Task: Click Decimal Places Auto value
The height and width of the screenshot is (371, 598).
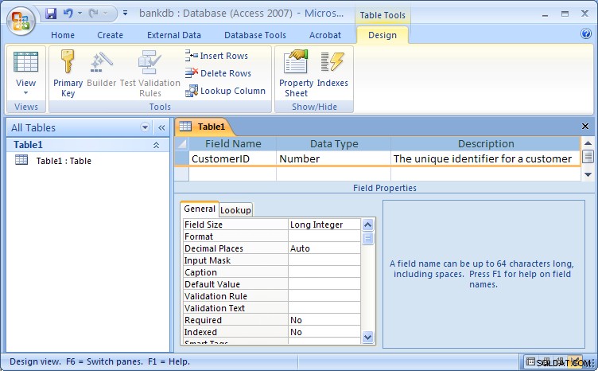Action: point(324,248)
